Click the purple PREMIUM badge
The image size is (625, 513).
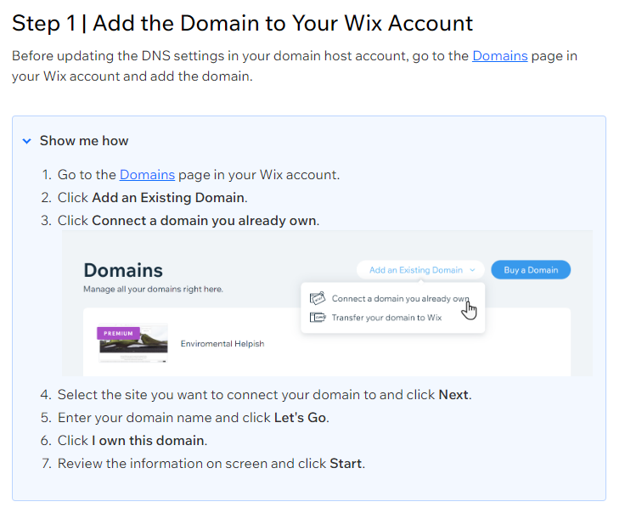click(x=118, y=333)
